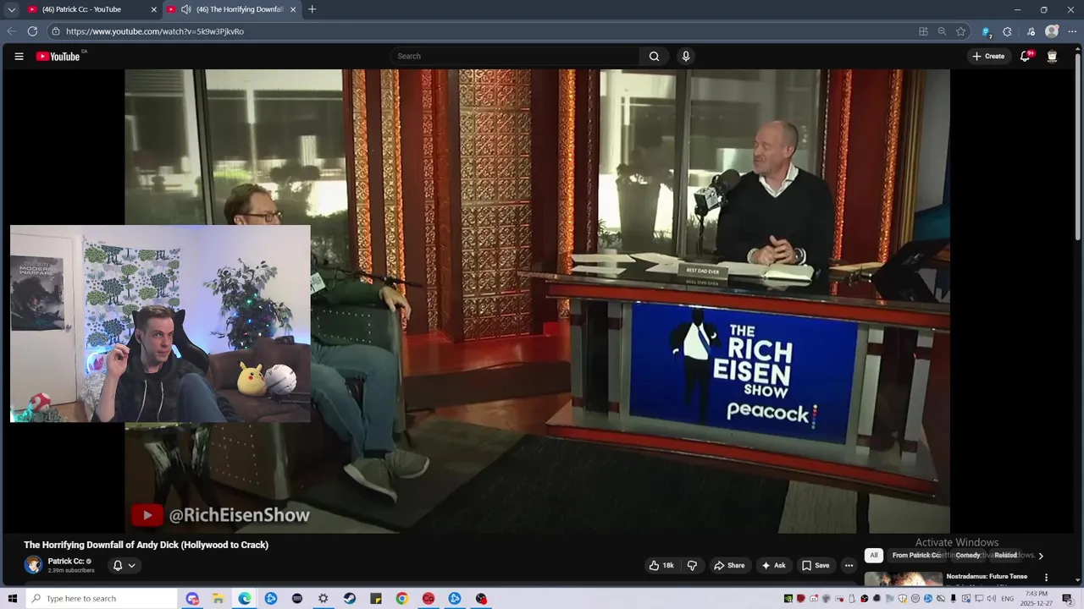Click the zoom out magnifier in address bar
The width and height of the screenshot is (1084, 609).
point(942,31)
